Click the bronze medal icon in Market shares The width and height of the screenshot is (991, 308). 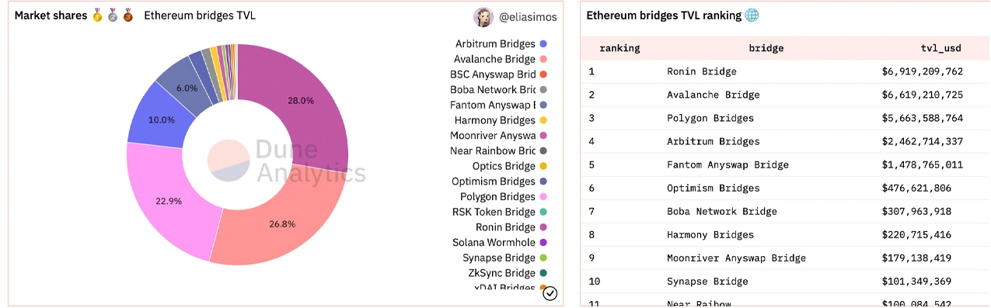128,16
